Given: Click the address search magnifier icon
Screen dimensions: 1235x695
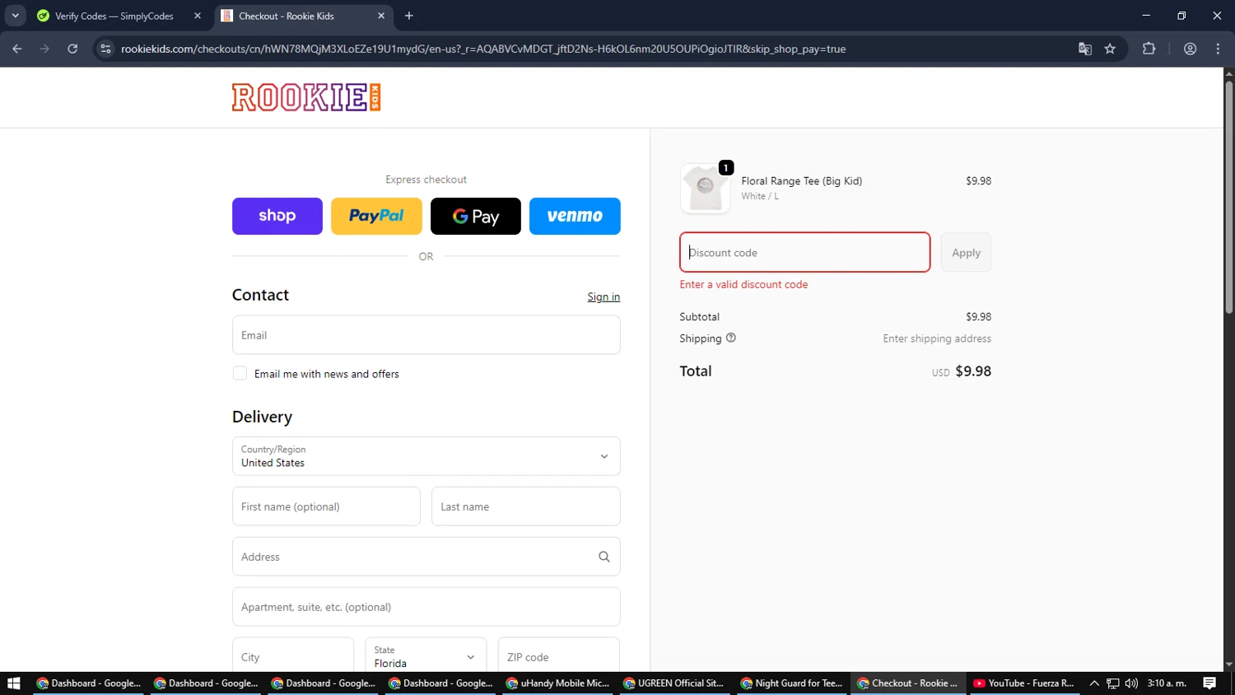Looking at the screenshot, I should pyautogui.click(x=604, y=557).
